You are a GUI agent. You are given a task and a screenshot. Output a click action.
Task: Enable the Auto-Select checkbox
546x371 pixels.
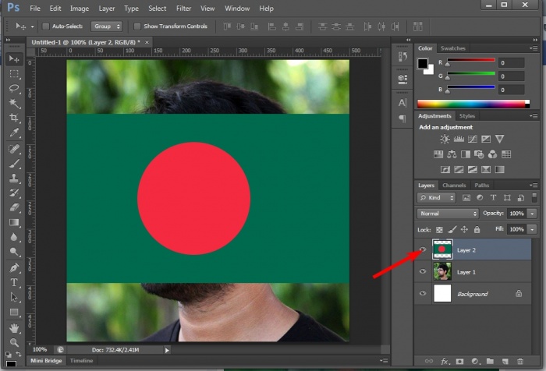click(x=44, y=26)
